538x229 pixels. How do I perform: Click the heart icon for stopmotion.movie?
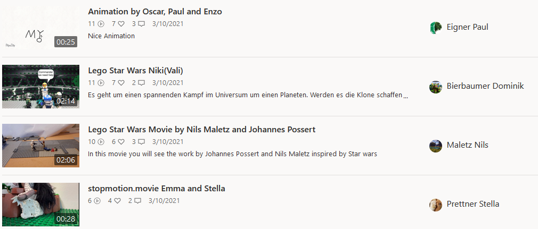pyautogui.click(x=117, y=201)
